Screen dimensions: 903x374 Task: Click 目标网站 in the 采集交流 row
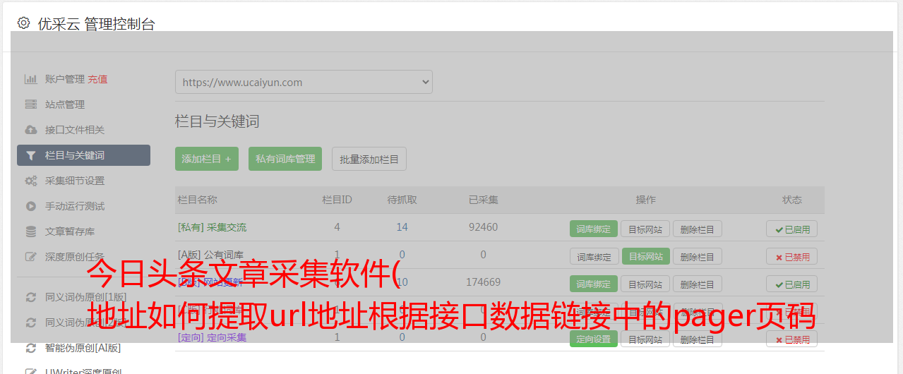pos(646,229)
